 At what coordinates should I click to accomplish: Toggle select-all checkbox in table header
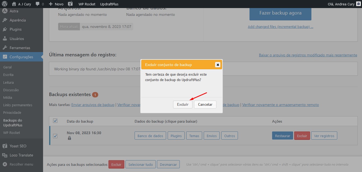[x=55, y=121]
